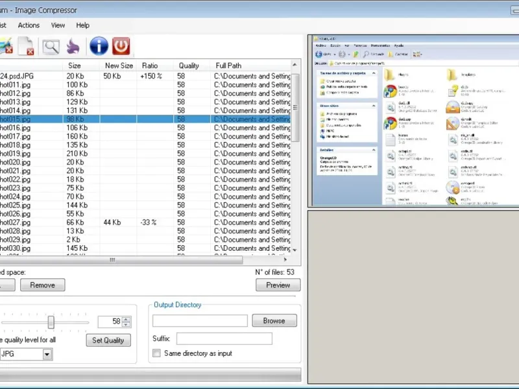Click the red power exit icon
Image resolution: width=519 pixels, height=389 pixels.
121,46
